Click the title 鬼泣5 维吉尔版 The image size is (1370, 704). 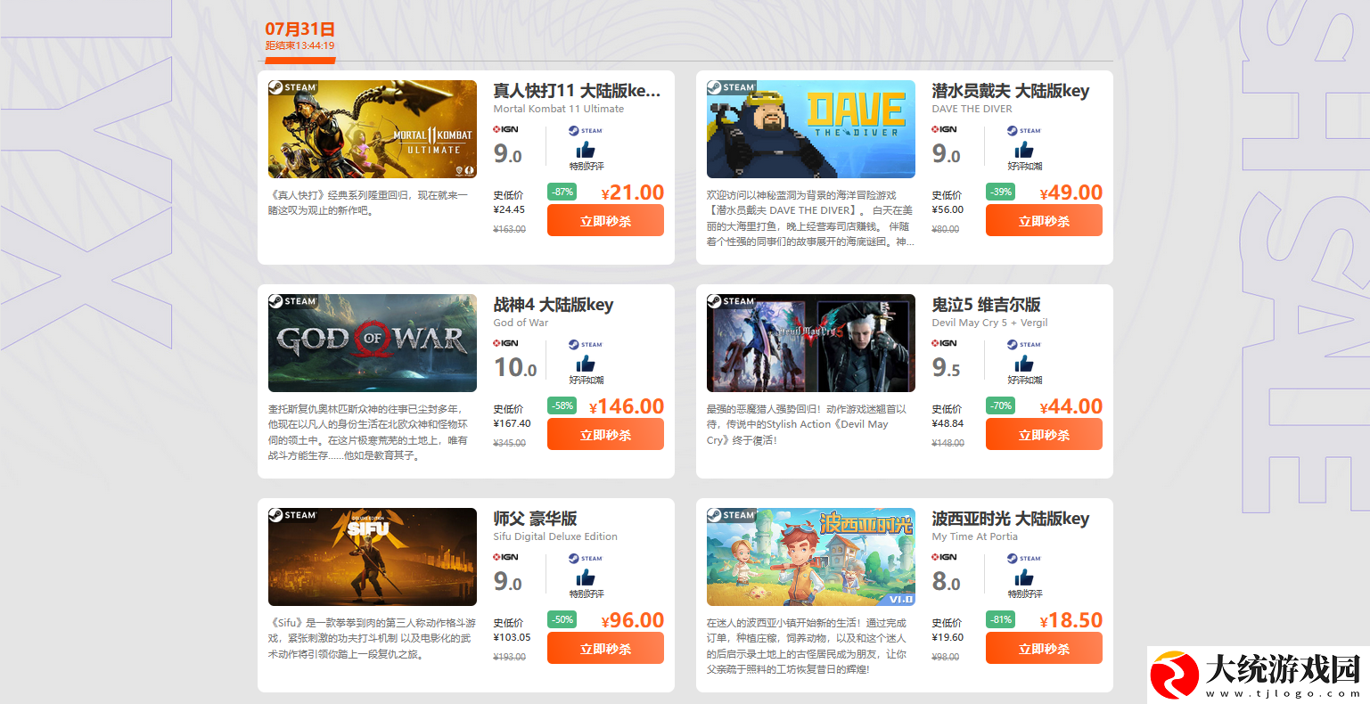[x=987, y=305]
